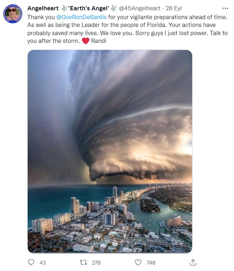Click the Angelheart display name

(43, 8)
